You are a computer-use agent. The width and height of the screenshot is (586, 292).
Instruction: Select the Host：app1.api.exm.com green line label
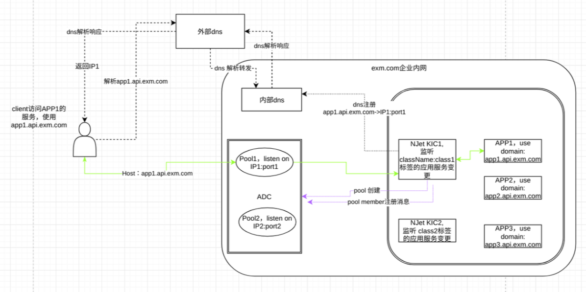coord(157,173)
